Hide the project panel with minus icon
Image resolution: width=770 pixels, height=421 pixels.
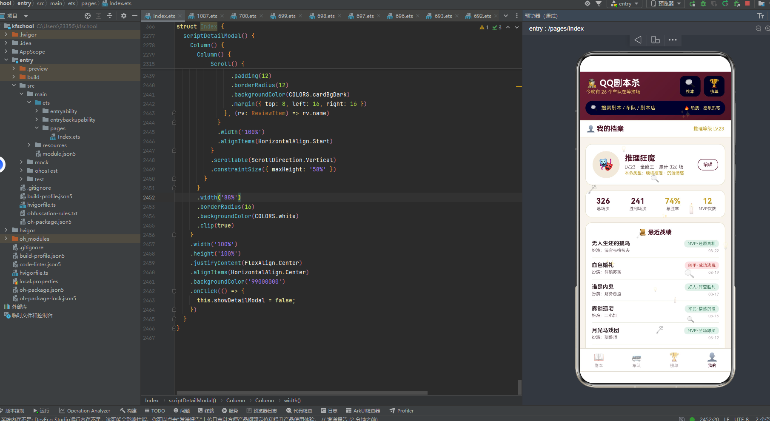point(135,16)
